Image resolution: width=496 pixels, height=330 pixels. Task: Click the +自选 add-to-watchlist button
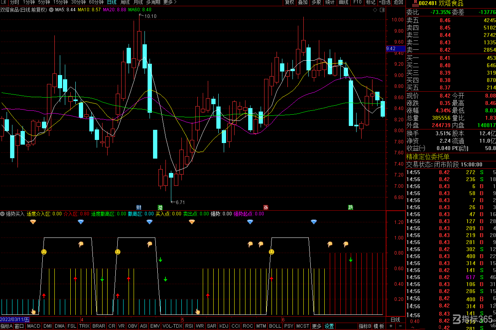click(x=385, y=2)
